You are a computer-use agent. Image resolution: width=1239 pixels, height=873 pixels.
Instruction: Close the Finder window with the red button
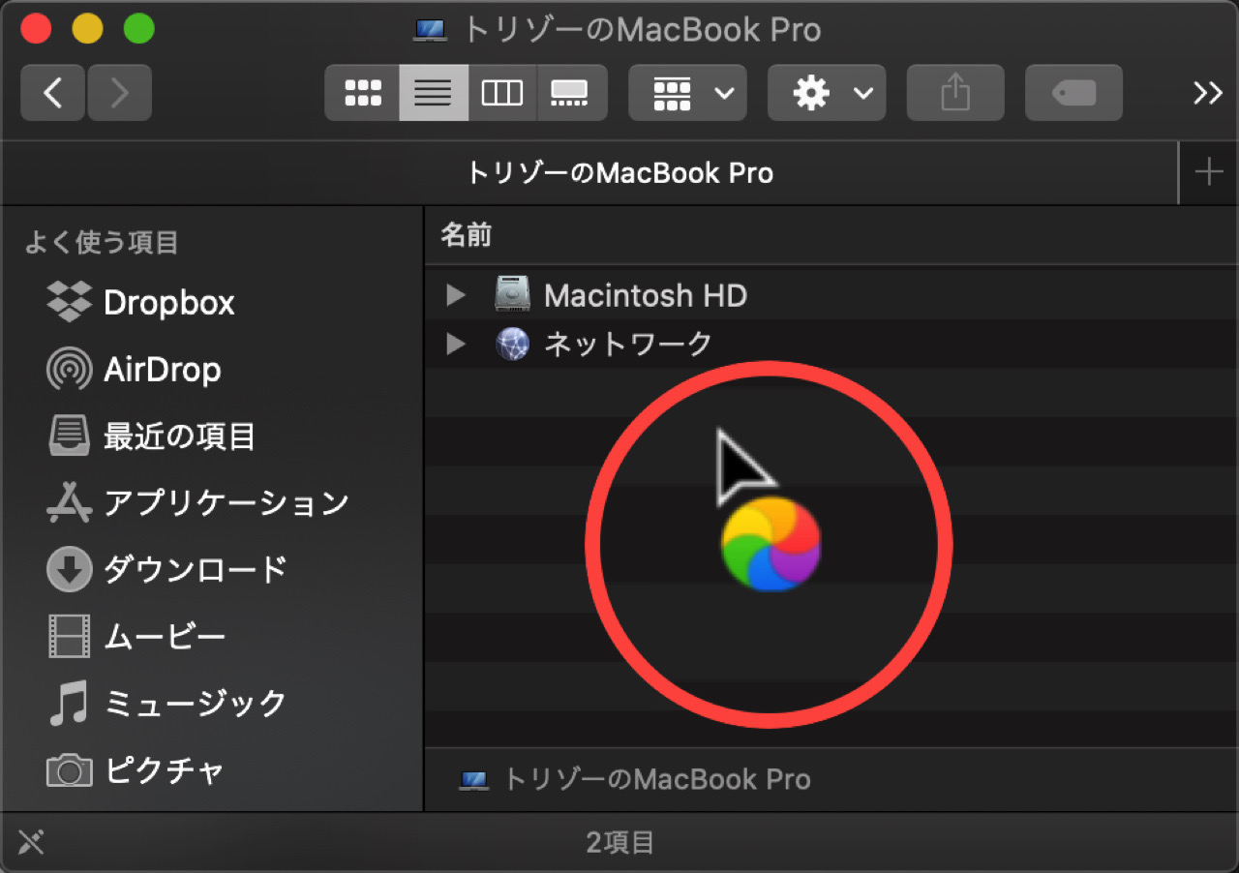click(x=37, y=28)
